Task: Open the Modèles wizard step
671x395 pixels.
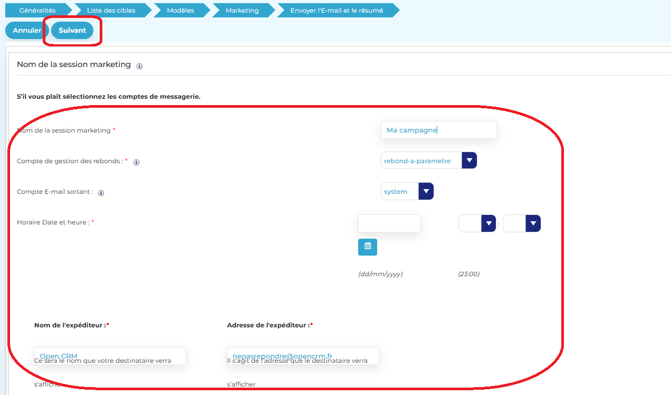Action: (x=180, y=11)
